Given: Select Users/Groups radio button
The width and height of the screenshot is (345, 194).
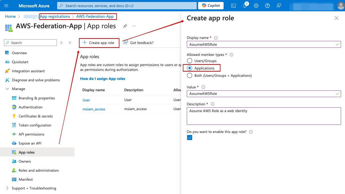Looking at the screenshot, I should 190,61.
